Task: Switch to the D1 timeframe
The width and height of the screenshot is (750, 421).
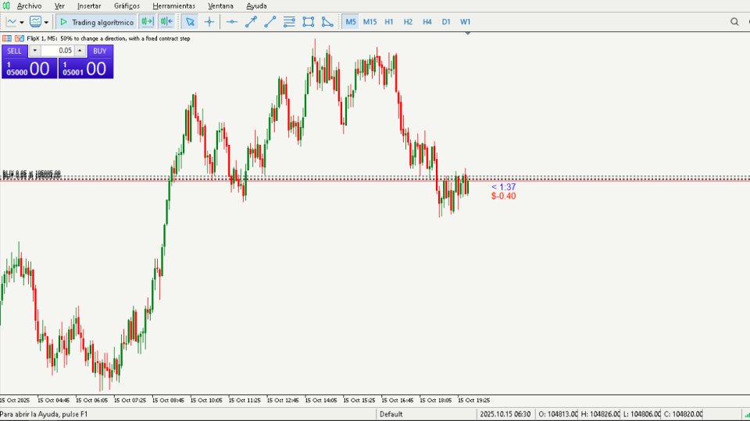Action: tap(446, 22)
